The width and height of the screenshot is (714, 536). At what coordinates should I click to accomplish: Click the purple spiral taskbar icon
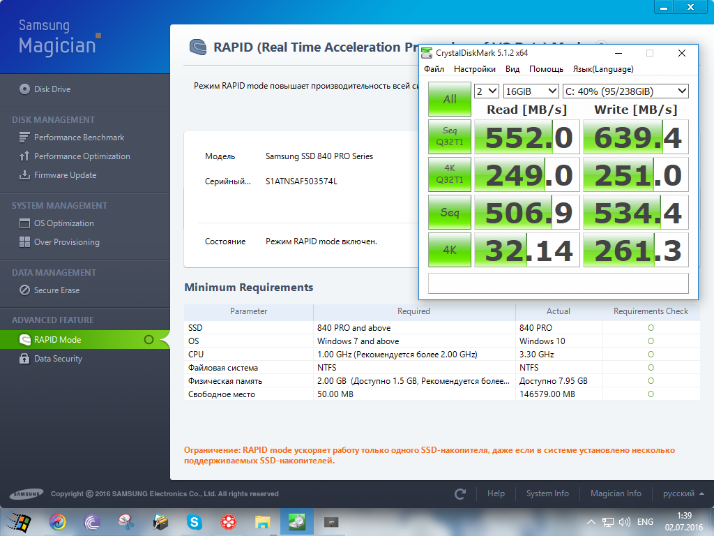(92, 522)
